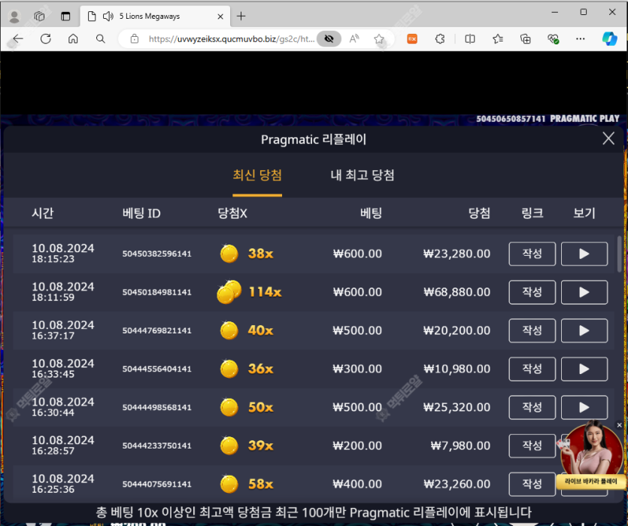Open a new browser tab
Viewport: 628px width, 526px height.
point(241,16)
